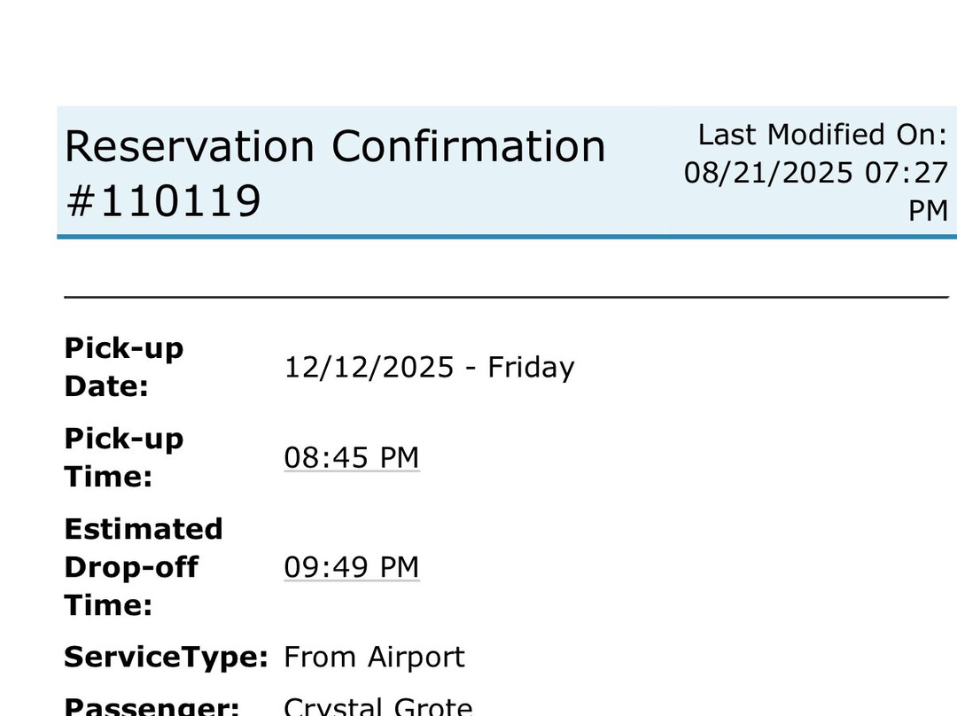Viewport: 957px width, 716px height.
Task: Click the Pick-up Time label
Action: coord(123,457)
